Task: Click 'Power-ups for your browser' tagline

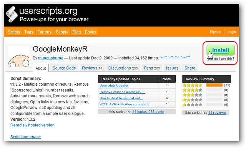Action: click(x=54, y=19)
